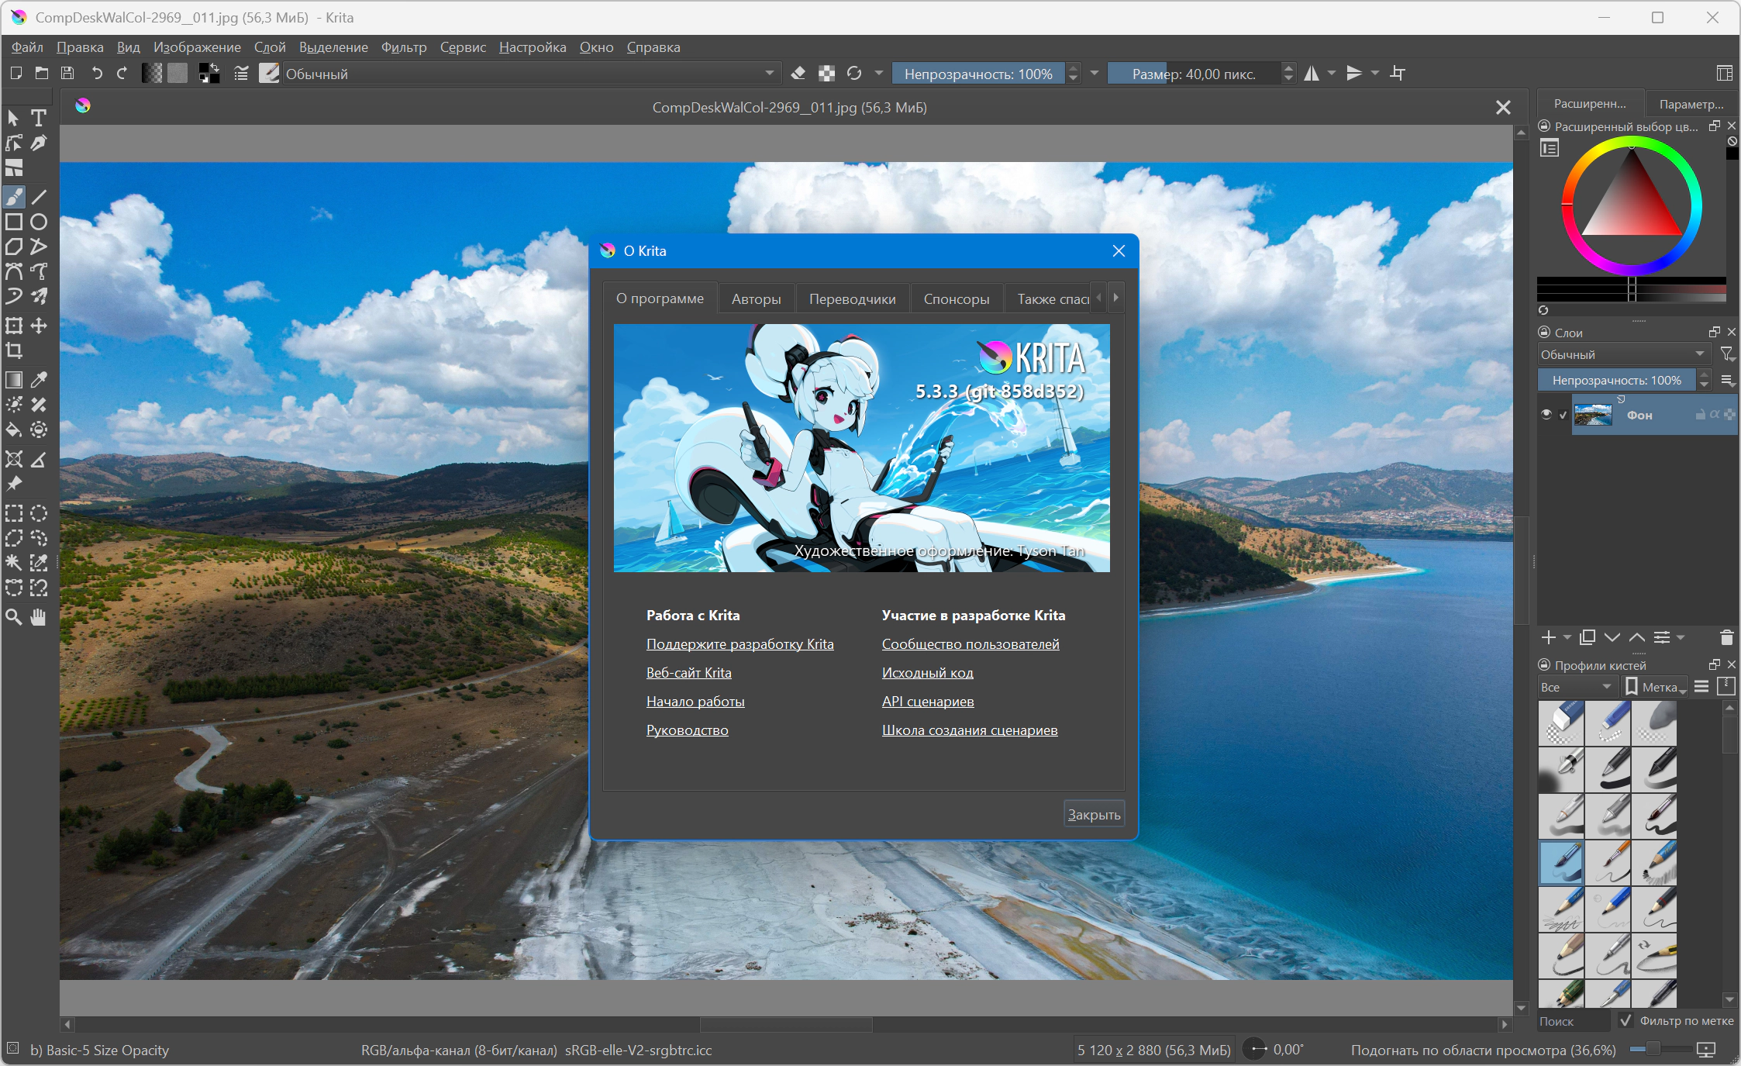Open the workspace chooser at toolbar right
The height and width of the screenshot is (1066, 1741).
(1725, 73)
